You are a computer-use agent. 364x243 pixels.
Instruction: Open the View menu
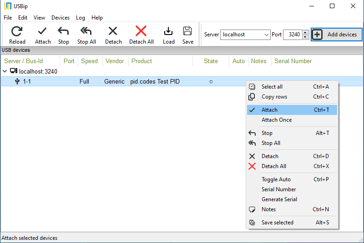[39, 18]
